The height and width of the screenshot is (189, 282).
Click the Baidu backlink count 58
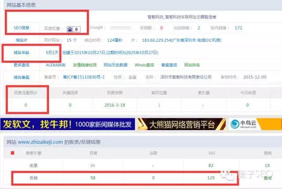click(93, 178)
